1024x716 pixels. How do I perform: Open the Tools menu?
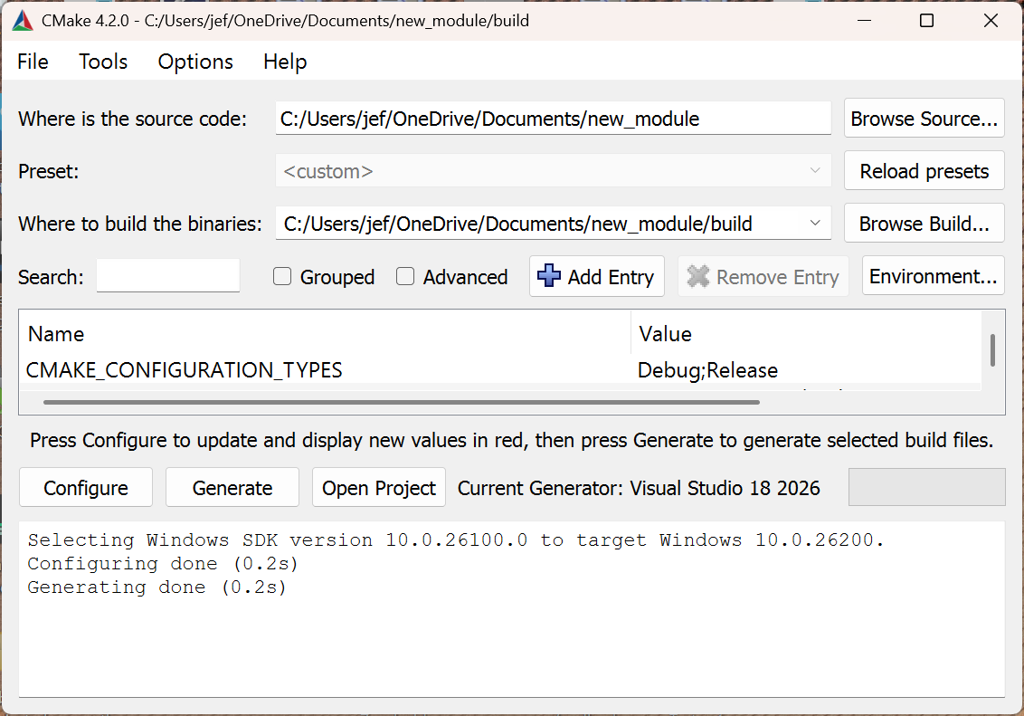click(x=103, y=62)
